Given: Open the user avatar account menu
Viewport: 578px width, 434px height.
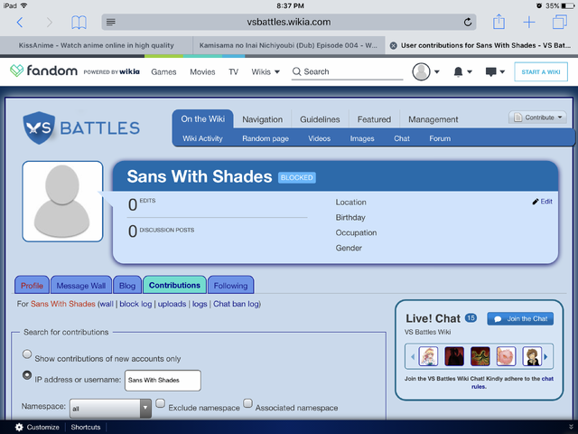Looking at the screenshot, I should (x=421, y=71).
